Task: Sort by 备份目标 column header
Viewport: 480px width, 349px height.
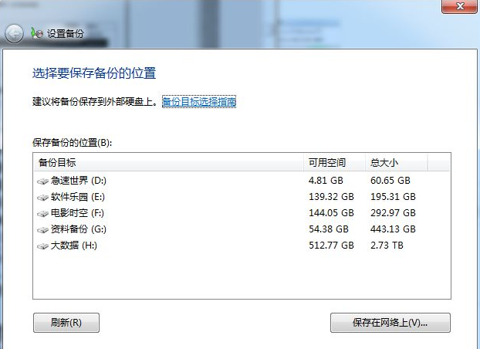Action: (x=168, y=162)
